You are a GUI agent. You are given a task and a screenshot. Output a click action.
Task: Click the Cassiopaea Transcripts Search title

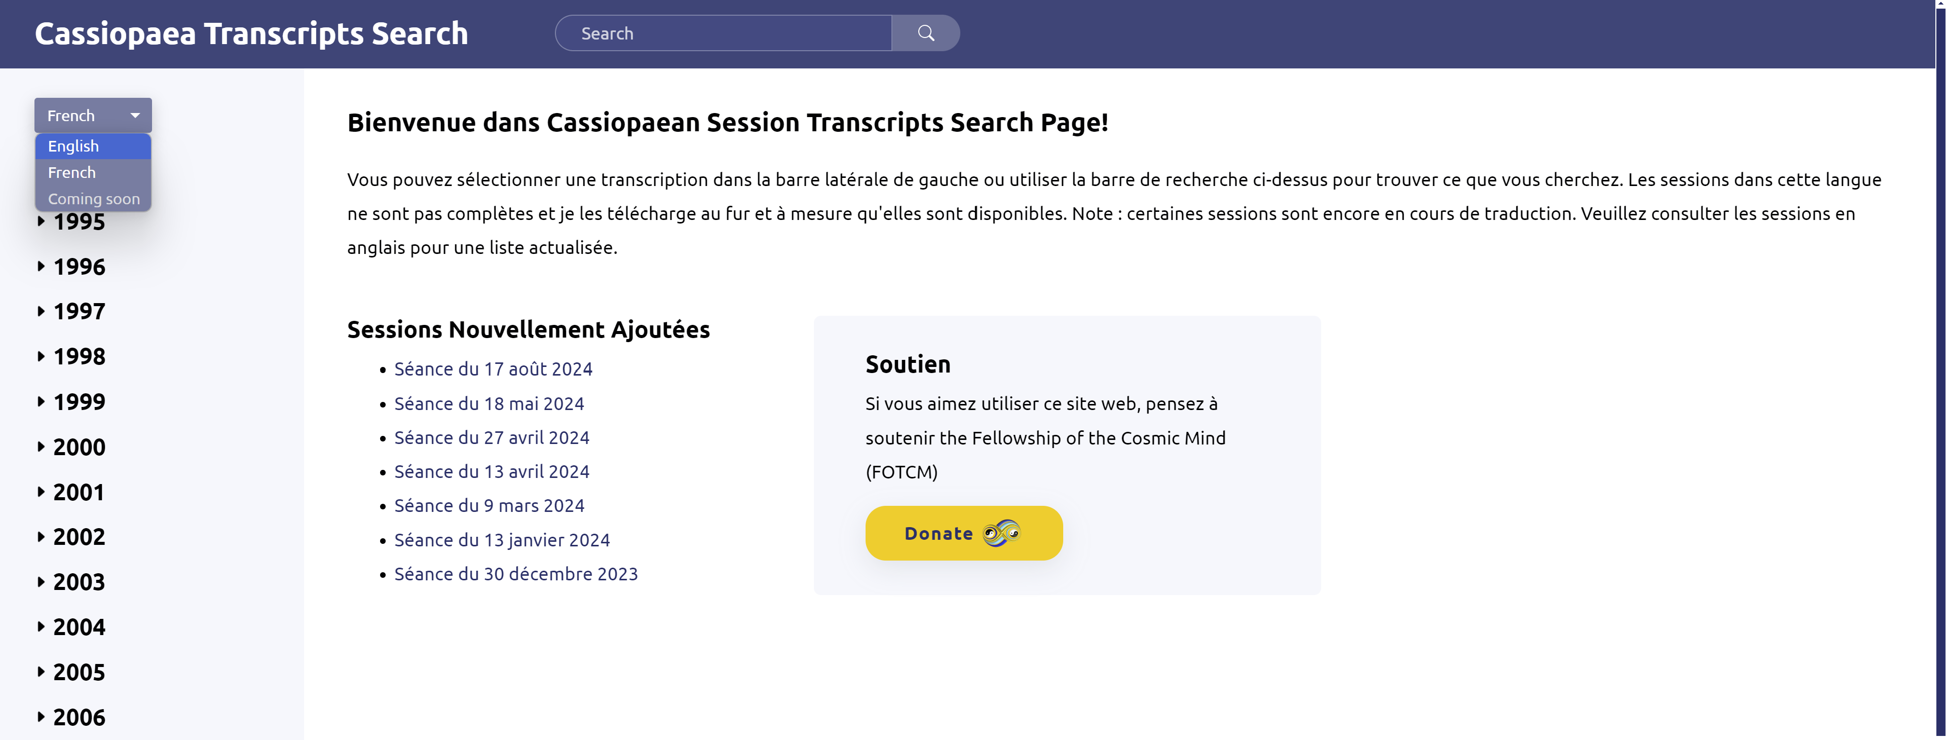(x=251, y=33)
